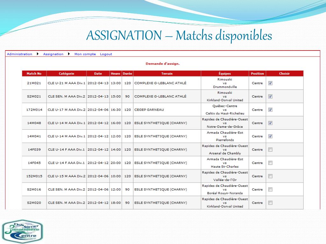This screenshot has height=244, width=326.
Task: Click the 16:30 match time
Action: 116,110
